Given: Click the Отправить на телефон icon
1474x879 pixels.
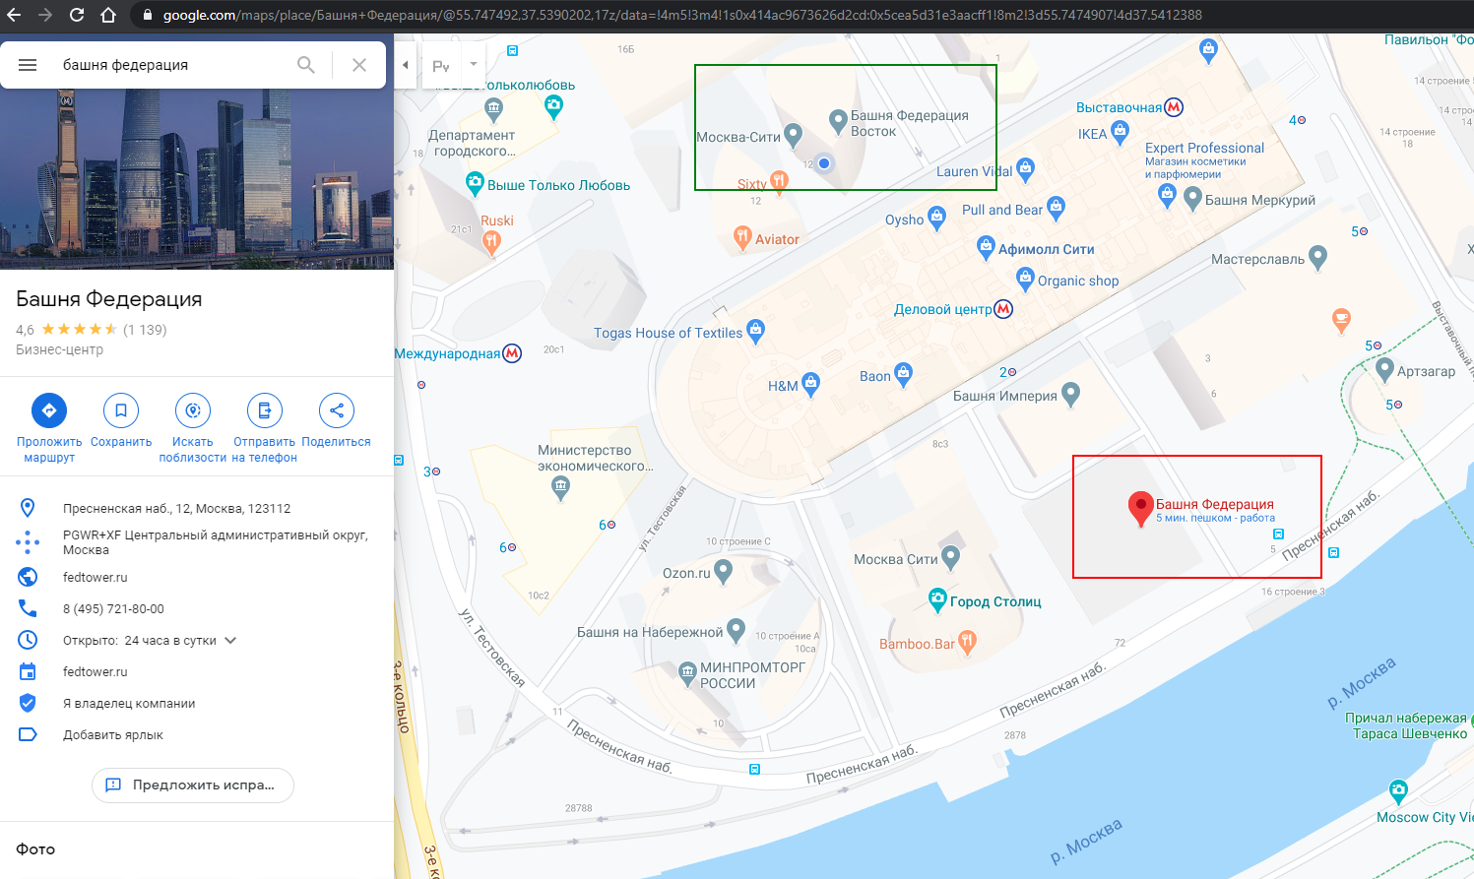Looking at the screenshot, I should pyautogui.click(x=265, y=410).
